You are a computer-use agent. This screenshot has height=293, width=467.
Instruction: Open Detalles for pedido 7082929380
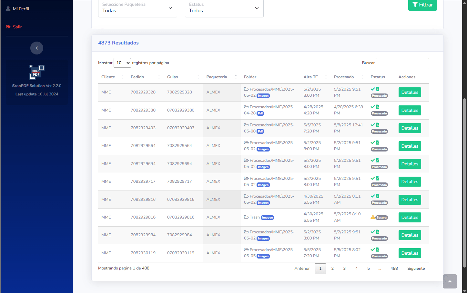(x=410, y=111)
